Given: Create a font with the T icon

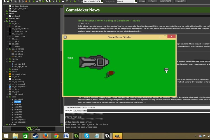Looking at the screenshot, I should click(x=53, y=1).
